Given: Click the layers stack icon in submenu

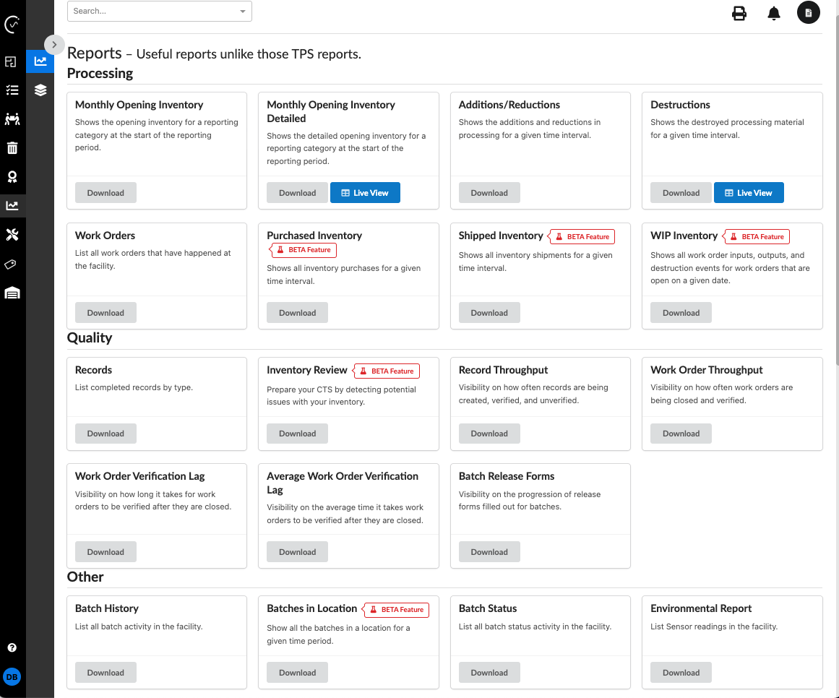Looking at the screenshot, I should tap(40, 90).
